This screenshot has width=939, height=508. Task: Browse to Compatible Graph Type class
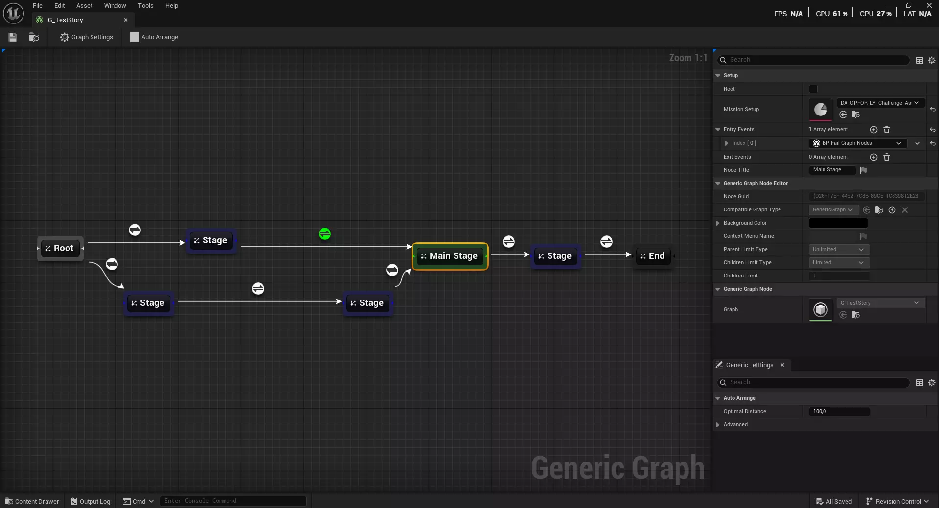point(879,210)
